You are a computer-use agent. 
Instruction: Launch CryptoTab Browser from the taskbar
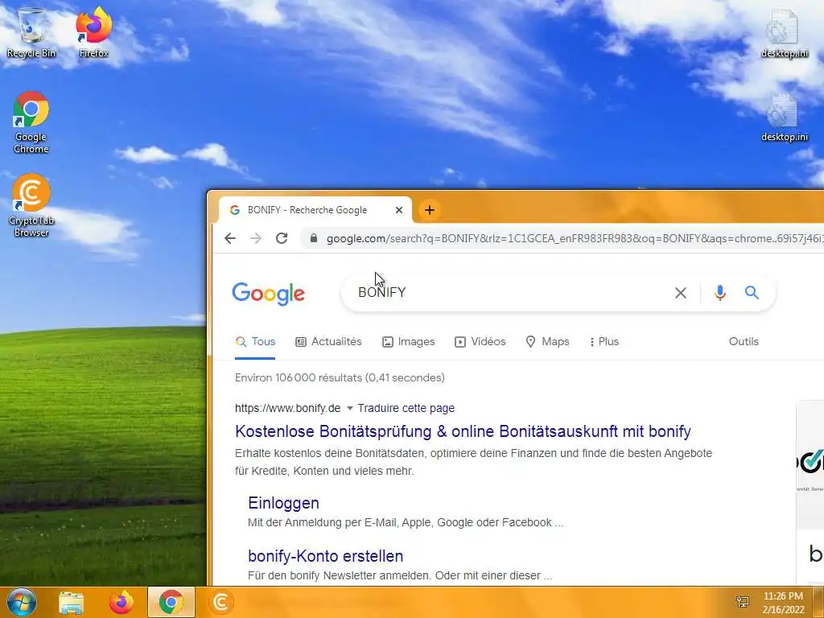pyautogui.click(x=221, y=602)
